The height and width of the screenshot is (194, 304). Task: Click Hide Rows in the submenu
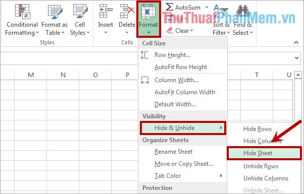point(264,129)
